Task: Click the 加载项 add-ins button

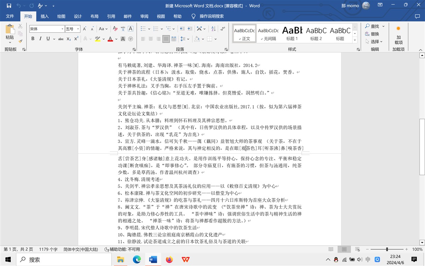Action: tap(398, 35)
